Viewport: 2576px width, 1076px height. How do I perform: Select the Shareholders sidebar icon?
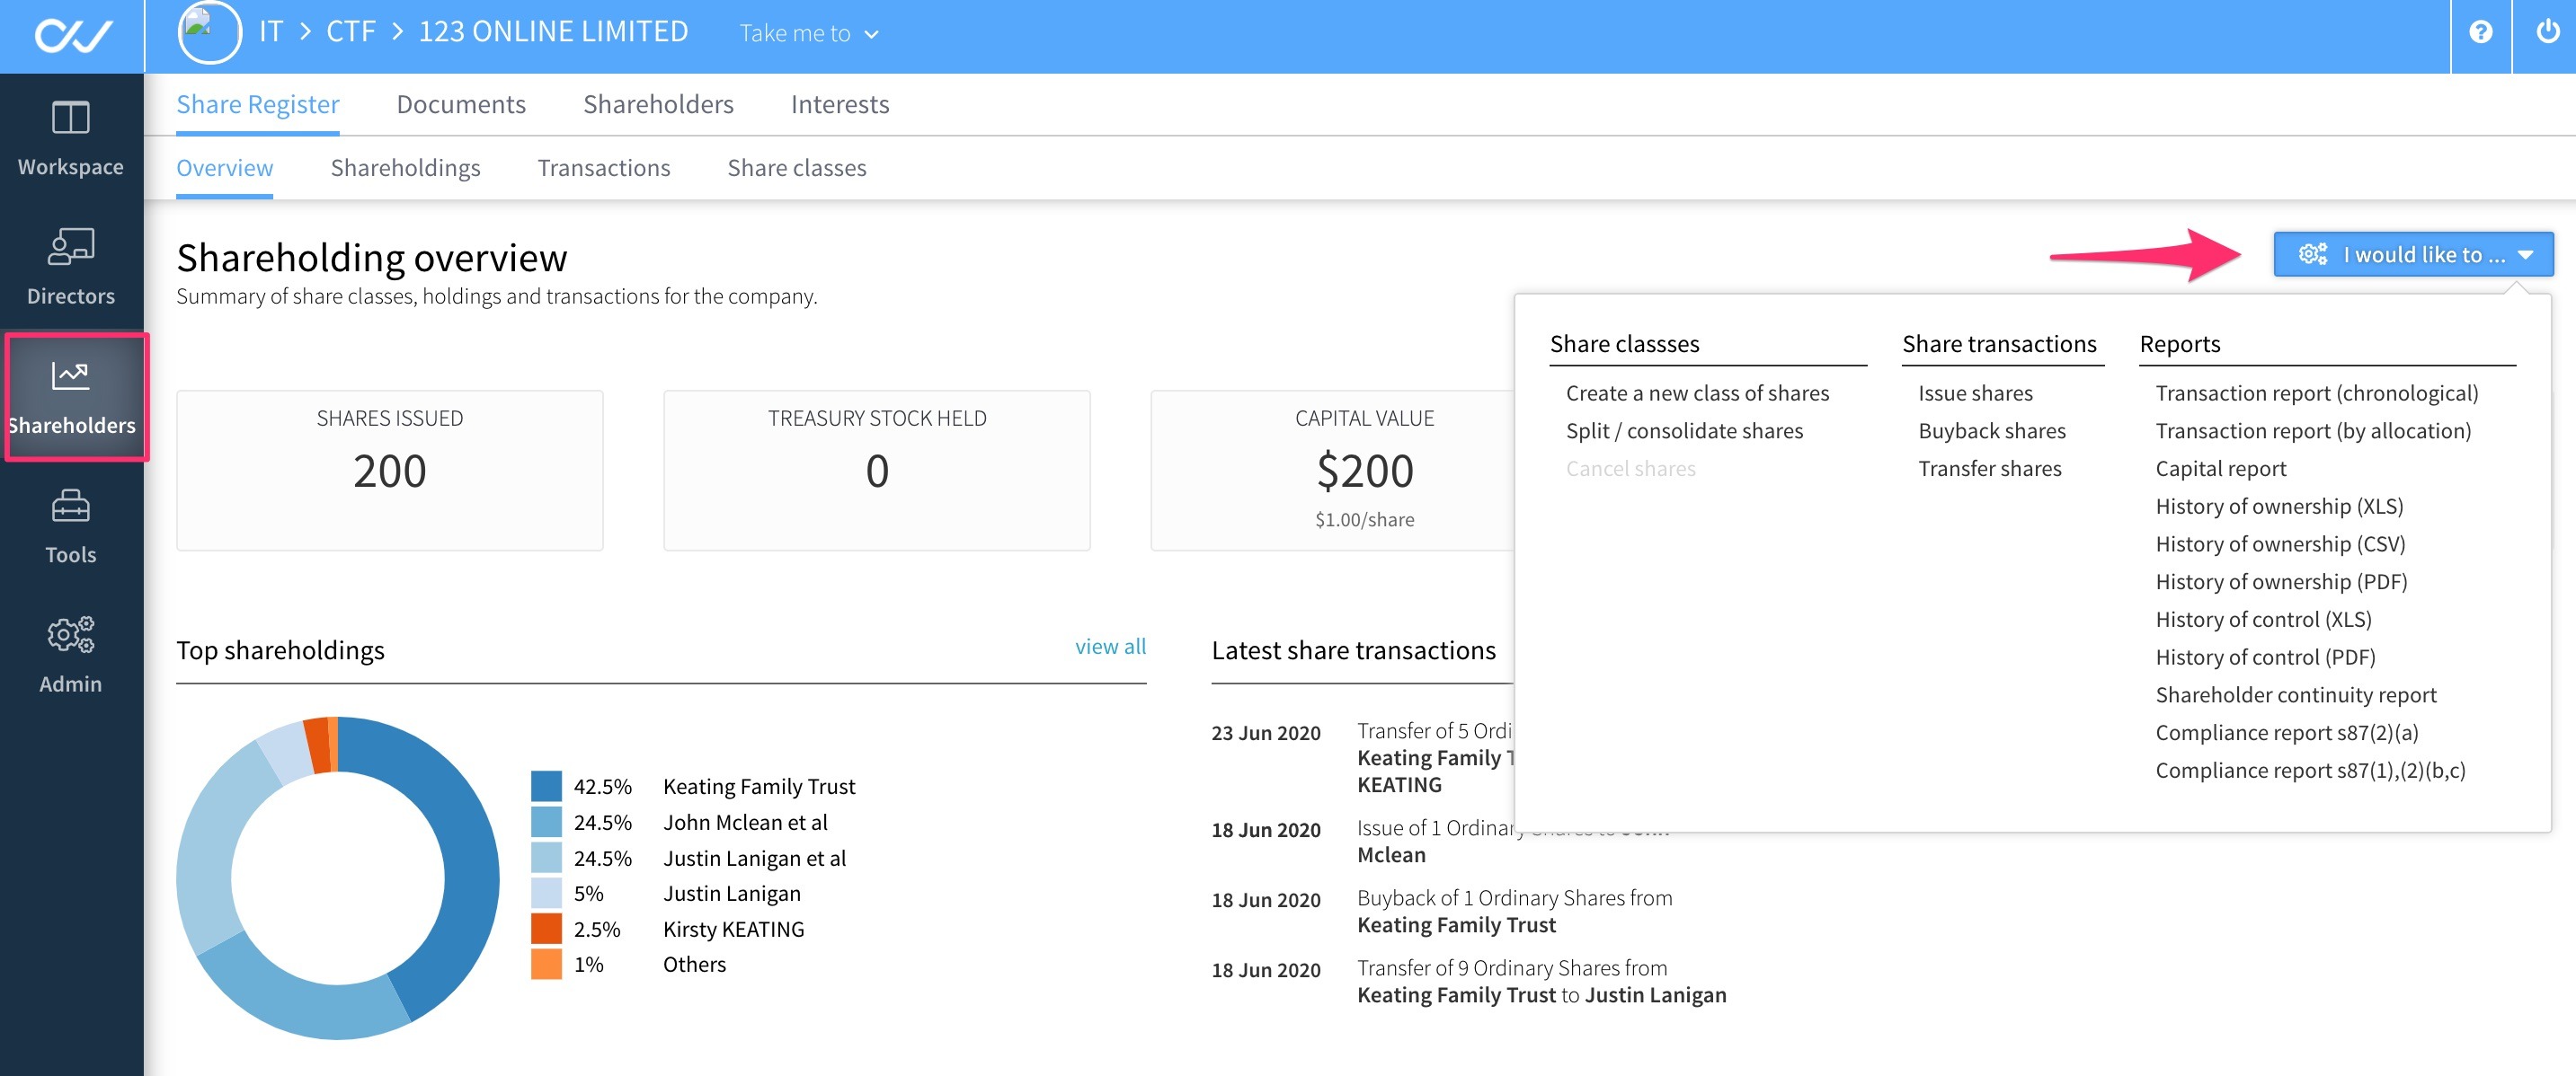coord(70,375)
